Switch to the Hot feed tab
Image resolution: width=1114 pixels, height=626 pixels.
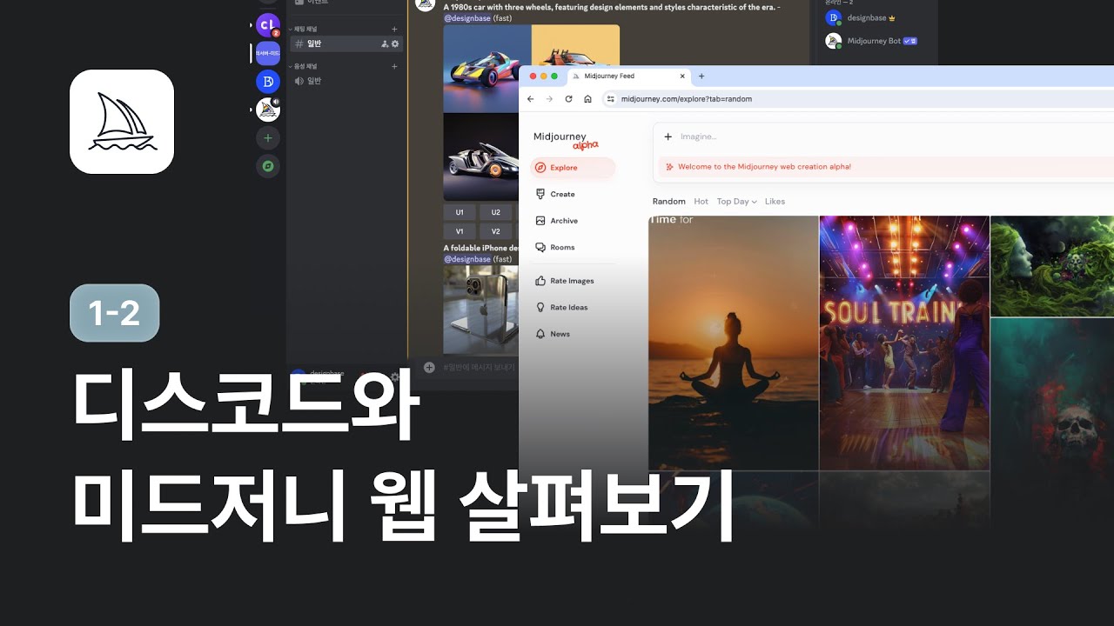tap(701, 202)
